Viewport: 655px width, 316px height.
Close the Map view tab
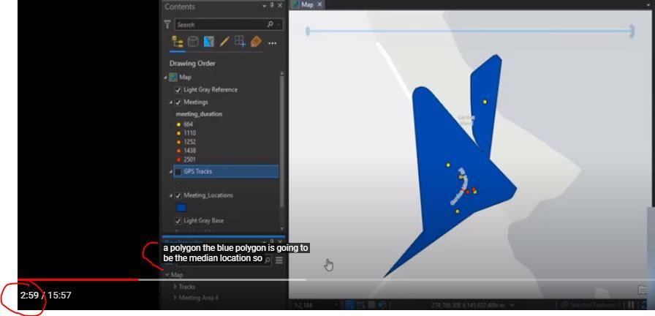[319, 4]
